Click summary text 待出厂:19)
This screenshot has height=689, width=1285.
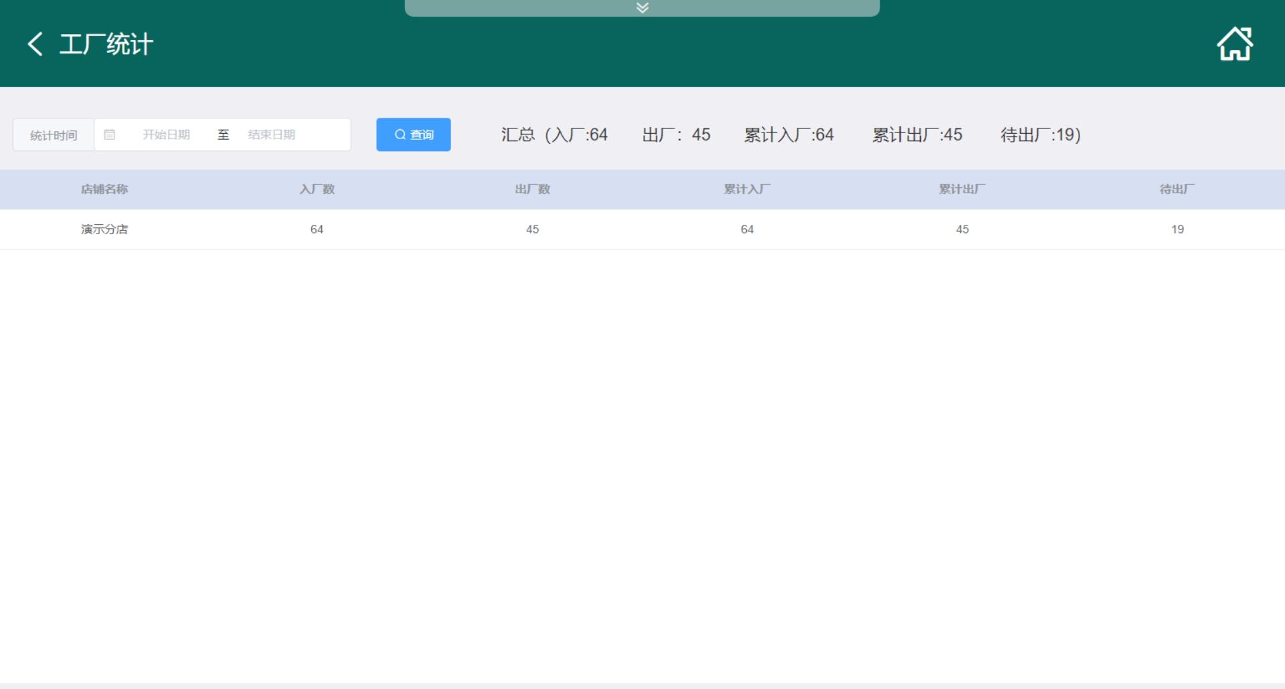coord(1041,134)
